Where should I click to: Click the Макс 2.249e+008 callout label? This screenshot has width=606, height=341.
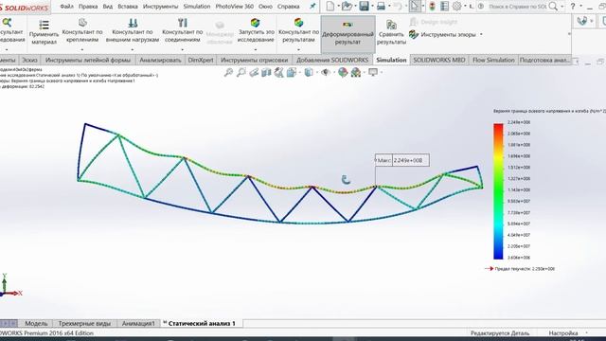[401, 160]
